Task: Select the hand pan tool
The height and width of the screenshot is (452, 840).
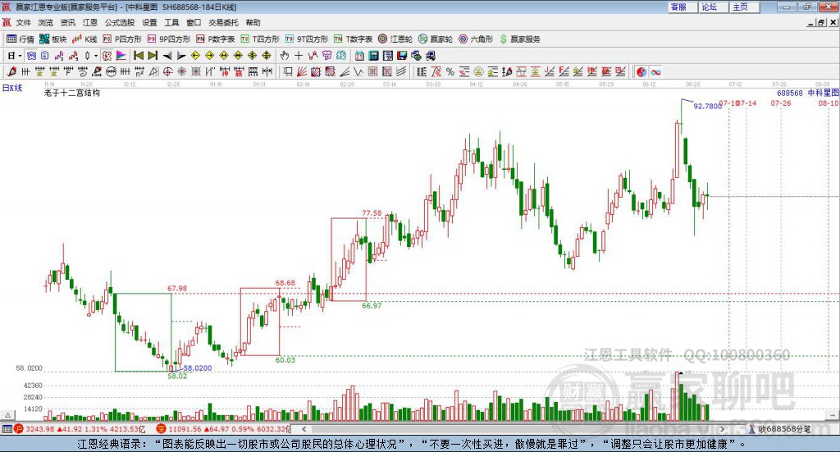Action: coord(285,56)
